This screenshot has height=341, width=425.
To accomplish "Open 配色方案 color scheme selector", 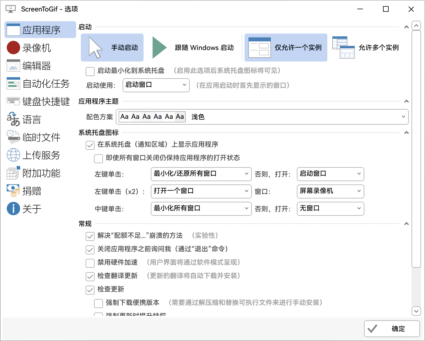I will coord(262,117).
